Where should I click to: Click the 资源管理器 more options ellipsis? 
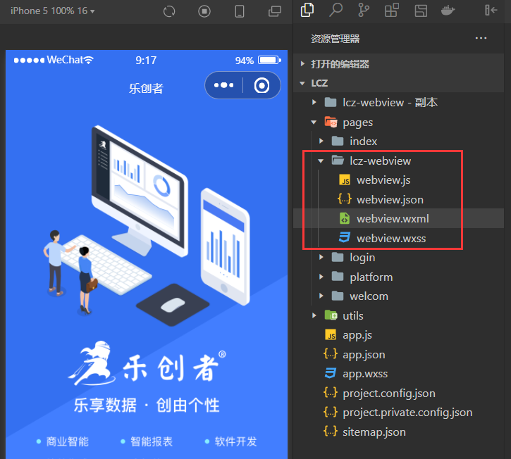(481, 39)
